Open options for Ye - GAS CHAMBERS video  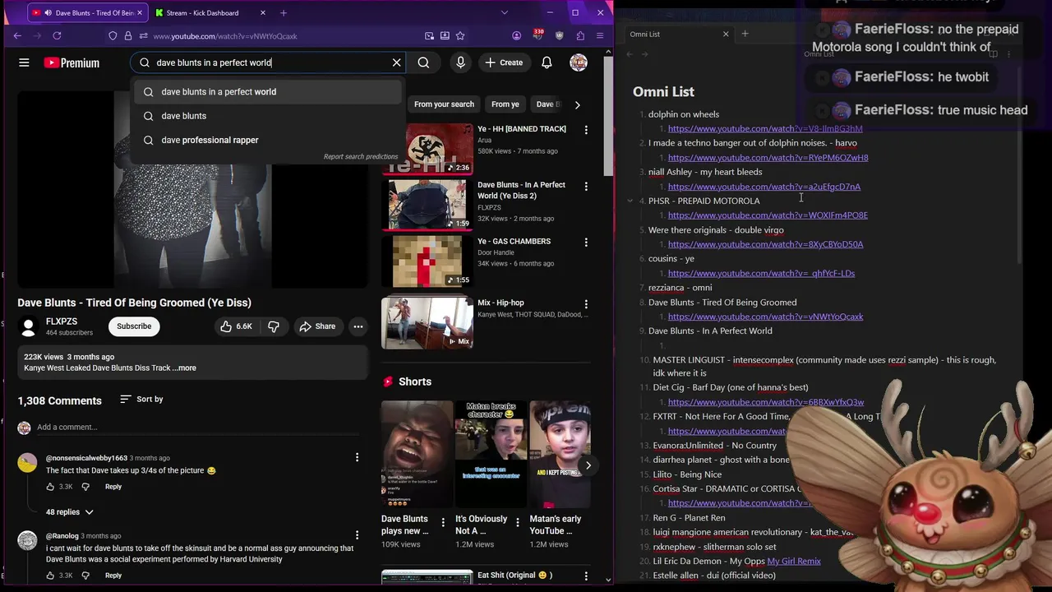586,243
